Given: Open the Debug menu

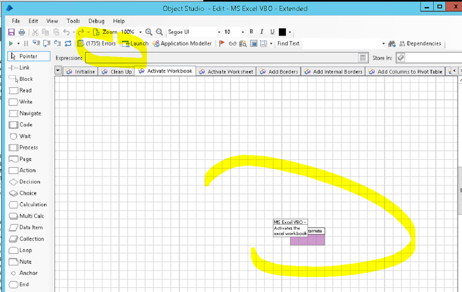Looking at the screenshot, I should [x=96, y=21].
